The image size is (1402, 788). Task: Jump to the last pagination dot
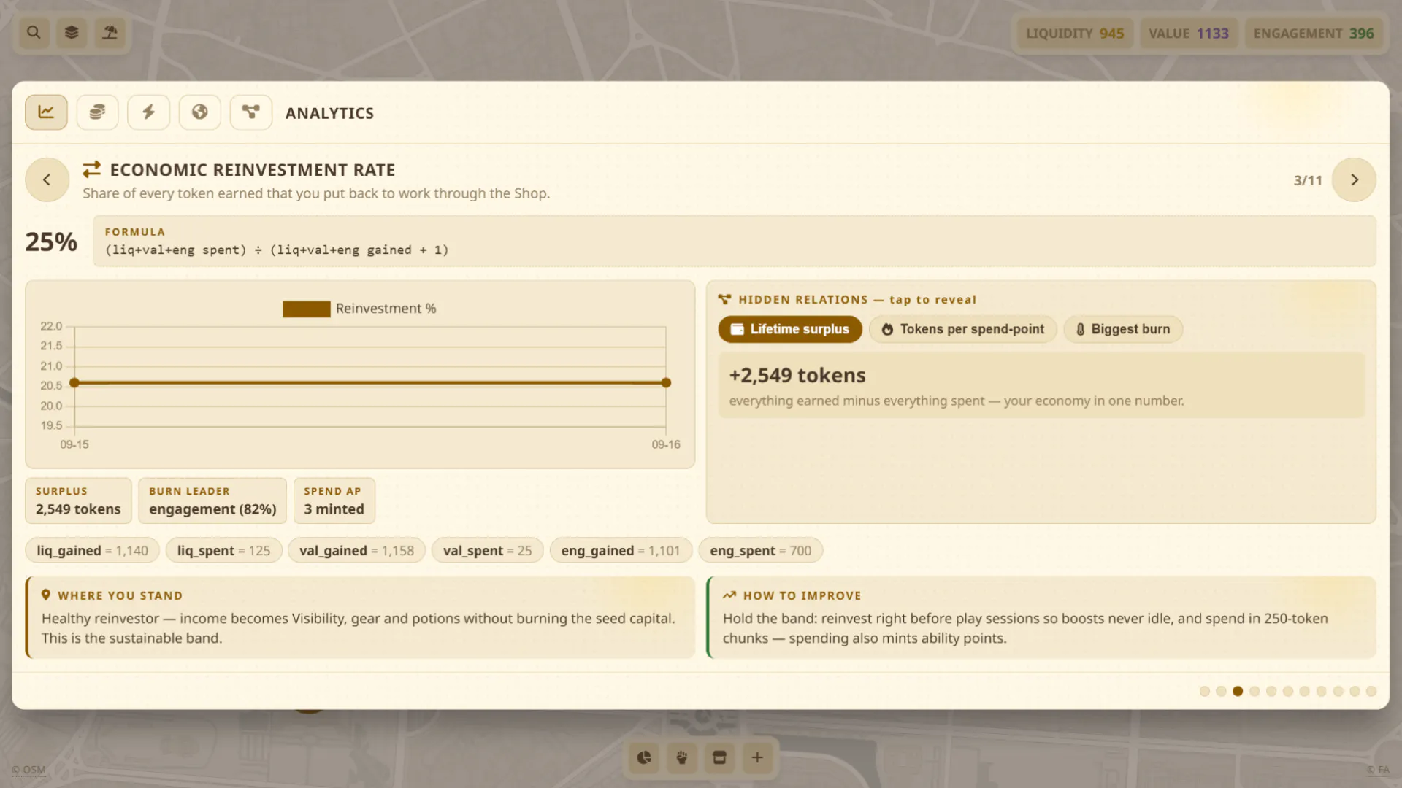[x=1371, y=691]
